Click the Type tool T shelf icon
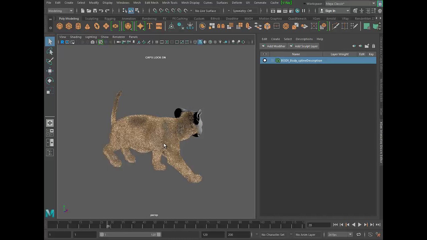The image size is (427, 240). click(x=149, y=26)
